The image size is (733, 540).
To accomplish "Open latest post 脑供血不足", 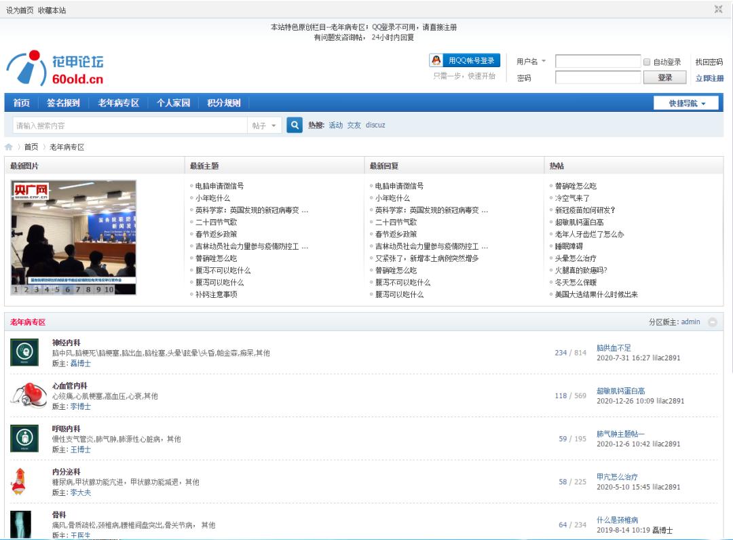I will (614, 348).
